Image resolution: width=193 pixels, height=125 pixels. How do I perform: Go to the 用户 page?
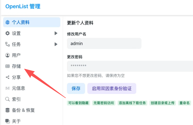point(32,55)
